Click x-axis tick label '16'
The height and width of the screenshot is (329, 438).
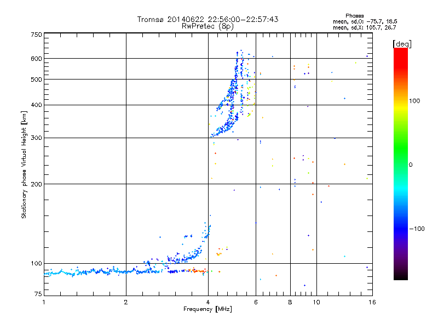(x=372, y=302)
